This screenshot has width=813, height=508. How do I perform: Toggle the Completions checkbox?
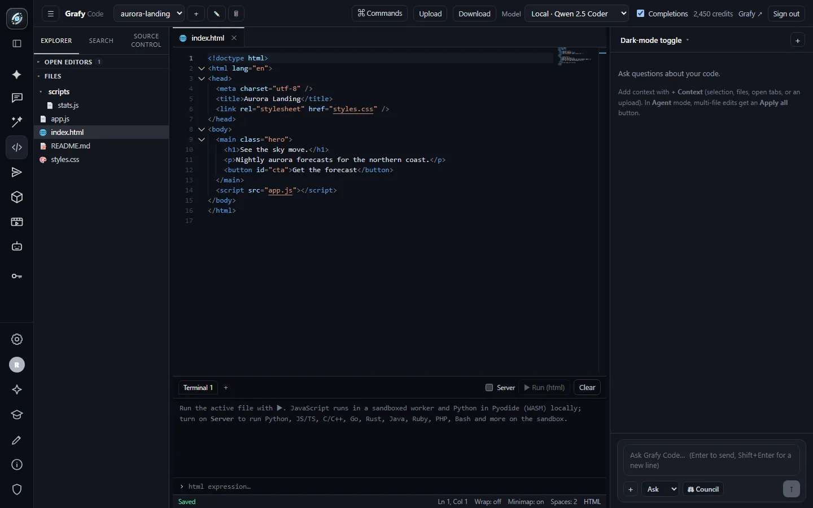click(640, 14)
